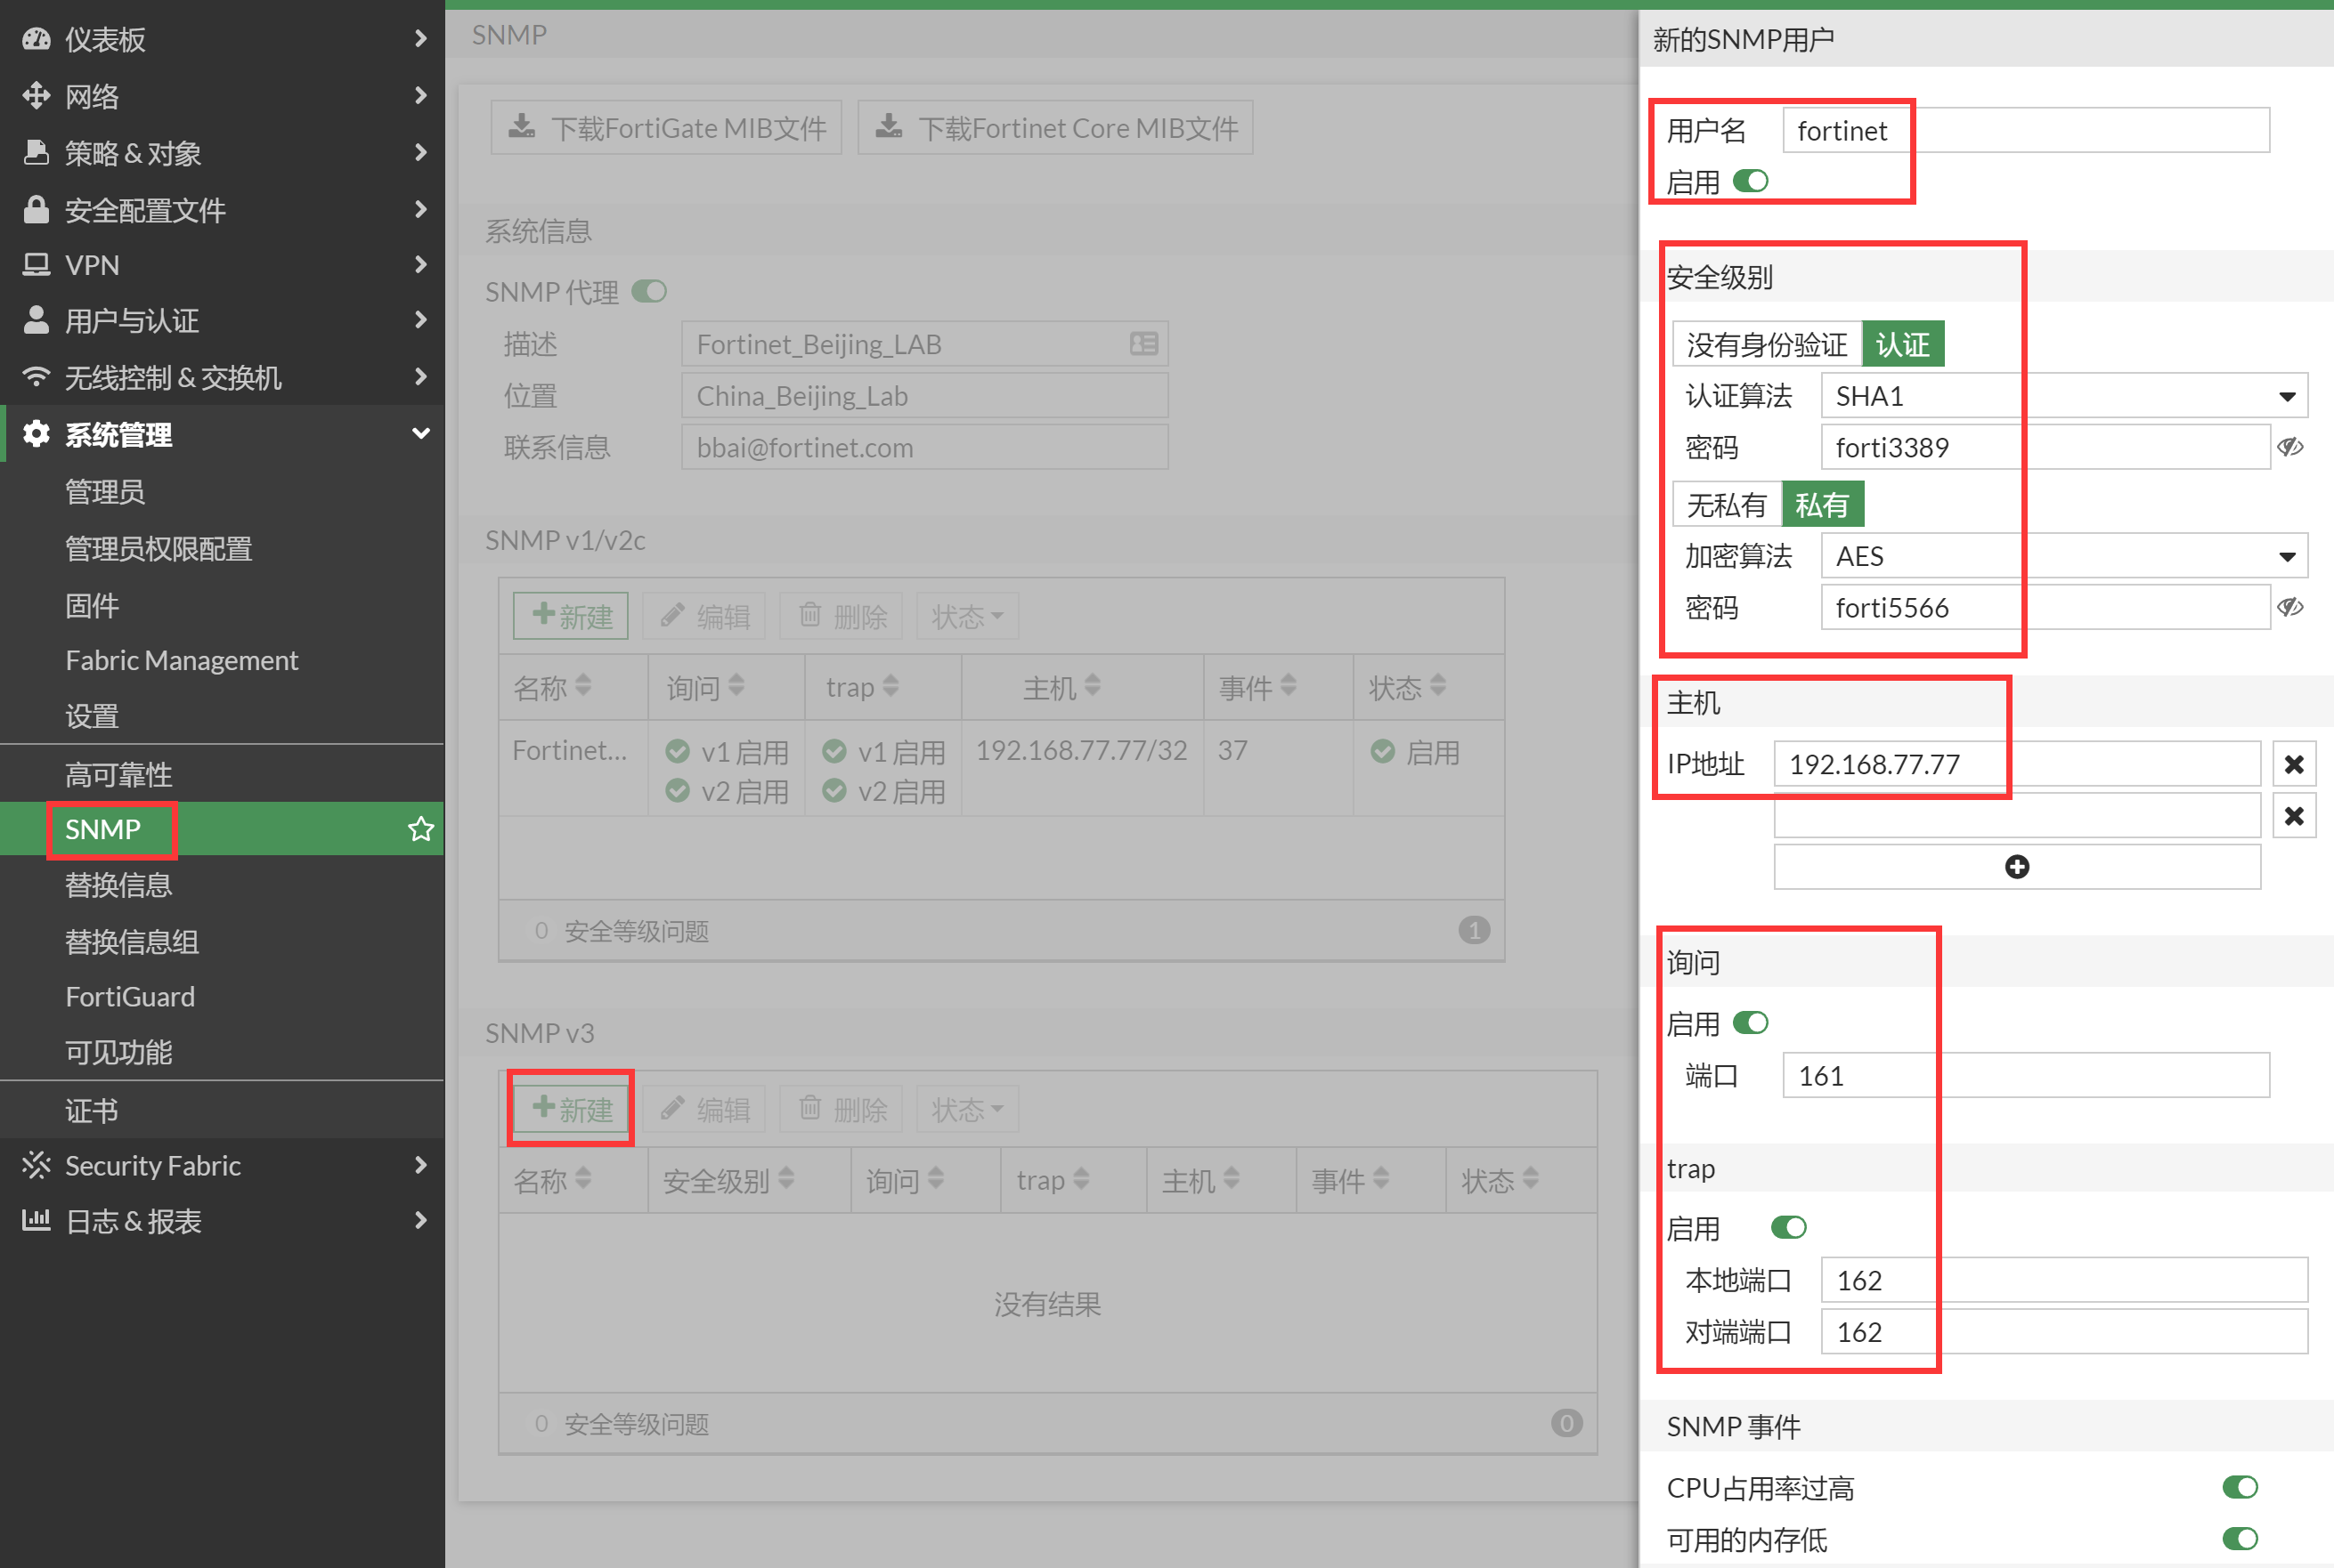Click the policy & objects icon
The height and width of the screenshot is (1568, 2334).
(x=36, y=152)
